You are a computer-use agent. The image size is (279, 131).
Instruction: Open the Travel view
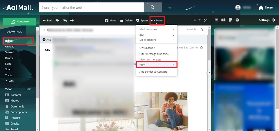click(11, 129)
